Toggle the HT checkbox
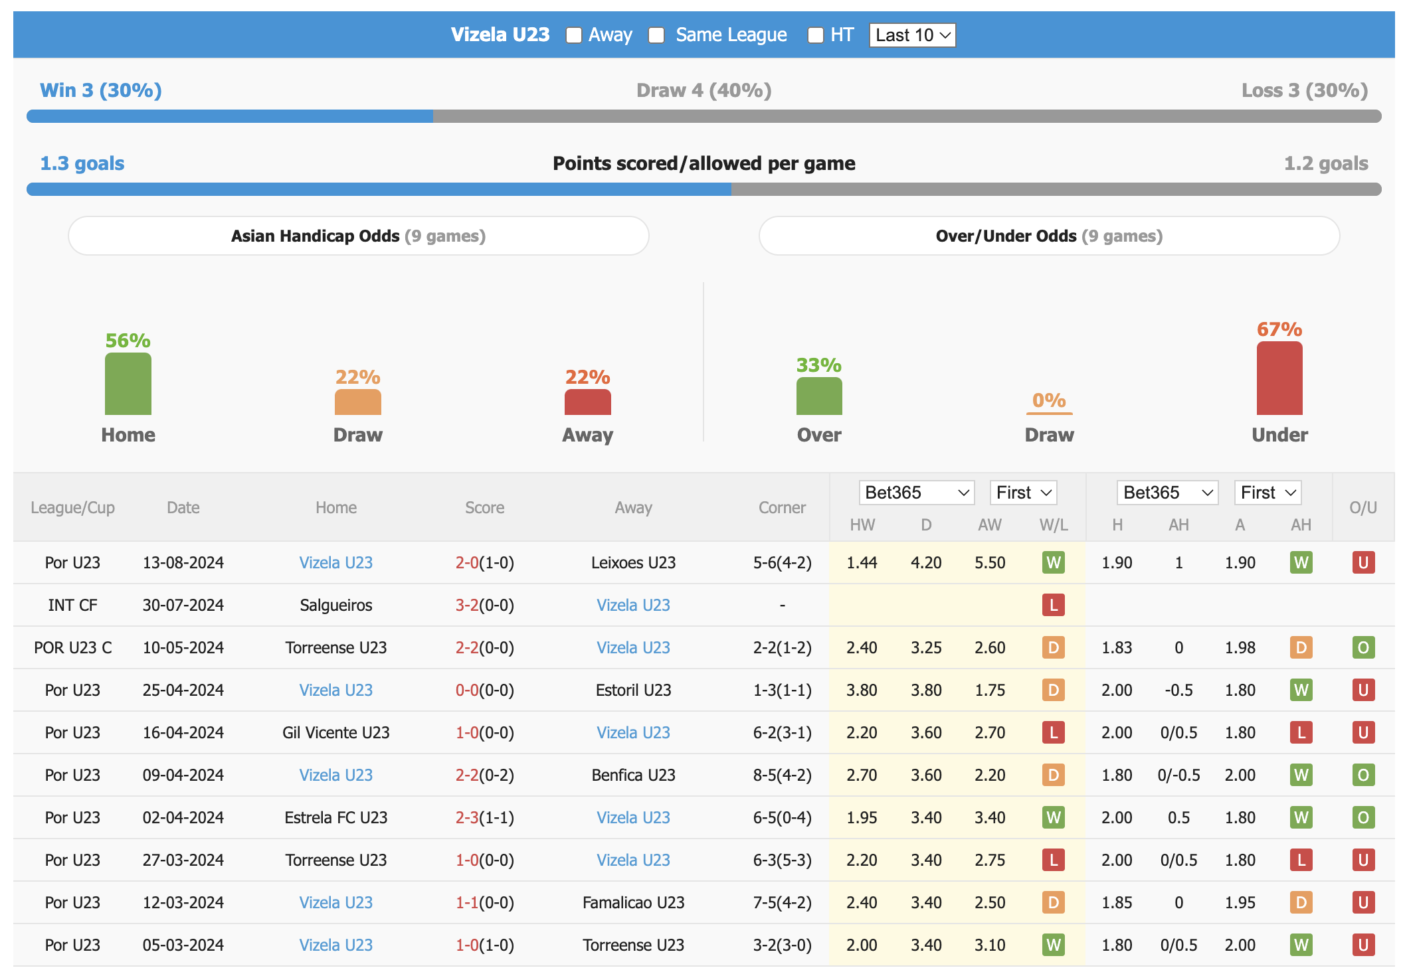The image size is (1407, 972). point(816,35)
